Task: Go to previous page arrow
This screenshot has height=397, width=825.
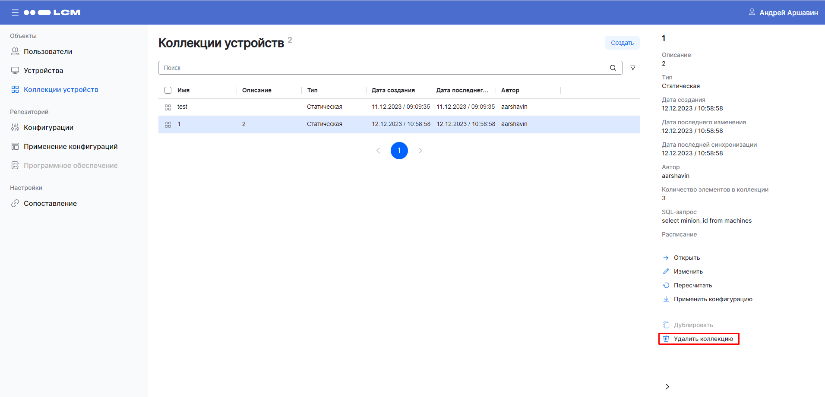Action: (378, 151)
